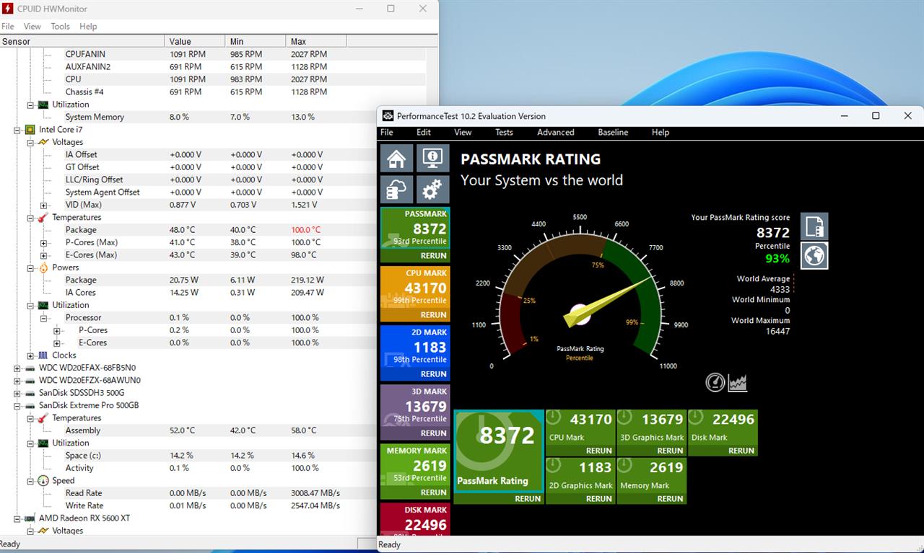Rerun the 3D Mark sidebar test
The height and width of the screenshot is (553, 924).
(433, 433)
